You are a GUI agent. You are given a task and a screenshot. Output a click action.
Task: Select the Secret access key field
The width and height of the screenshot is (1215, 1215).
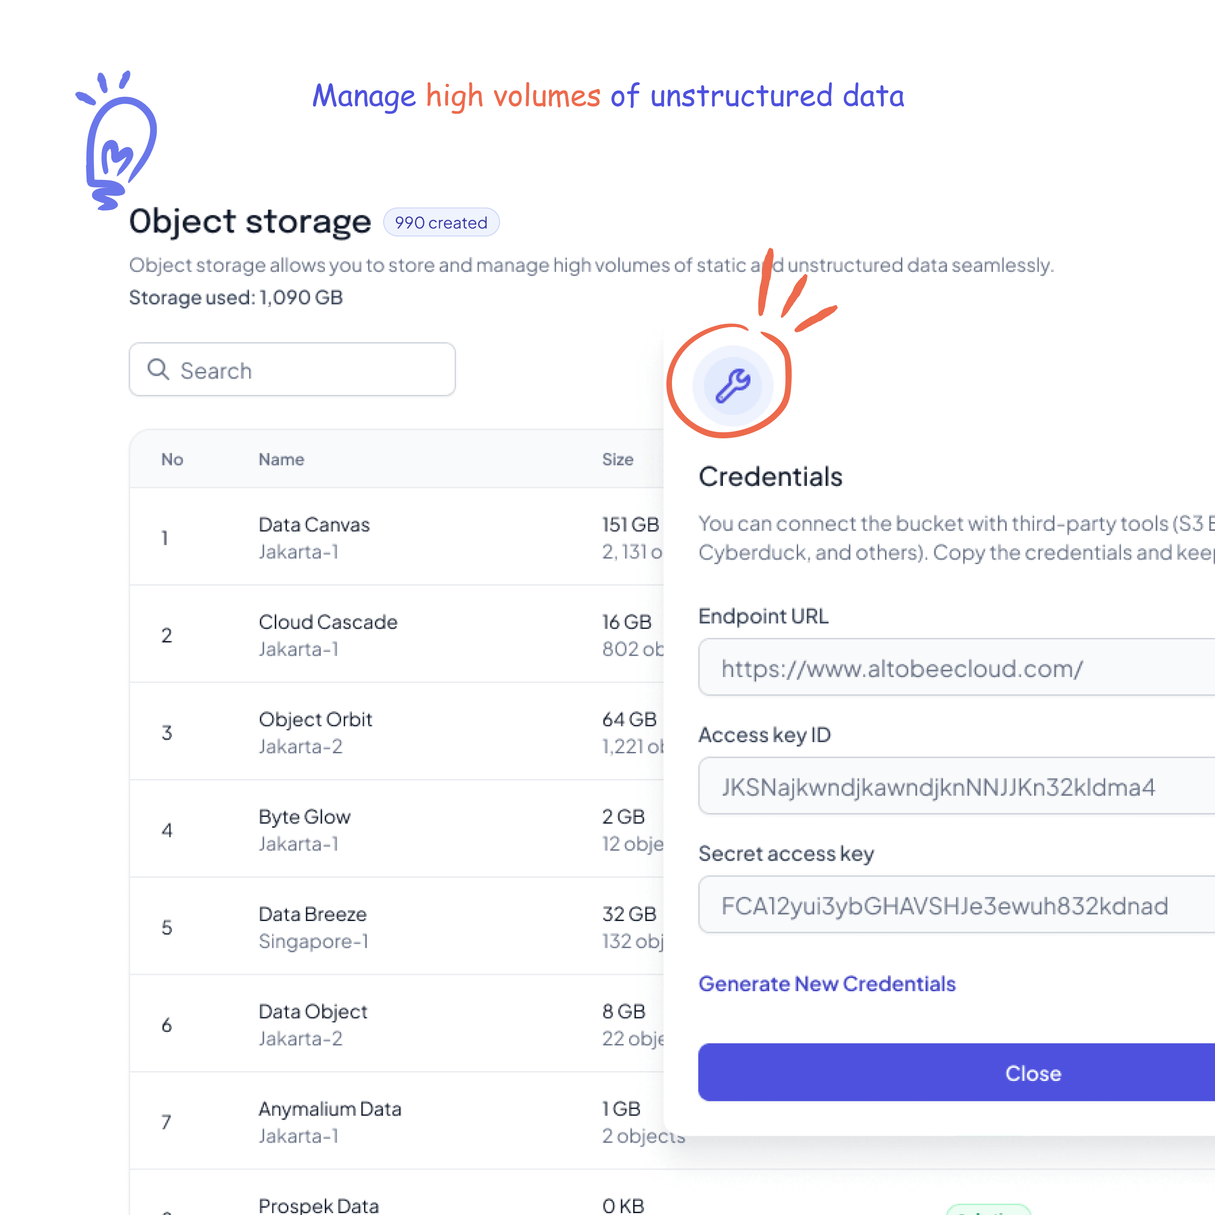(956, 904)
